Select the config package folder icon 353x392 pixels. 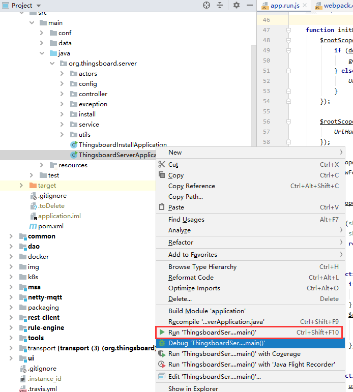(x=74, y=84)
